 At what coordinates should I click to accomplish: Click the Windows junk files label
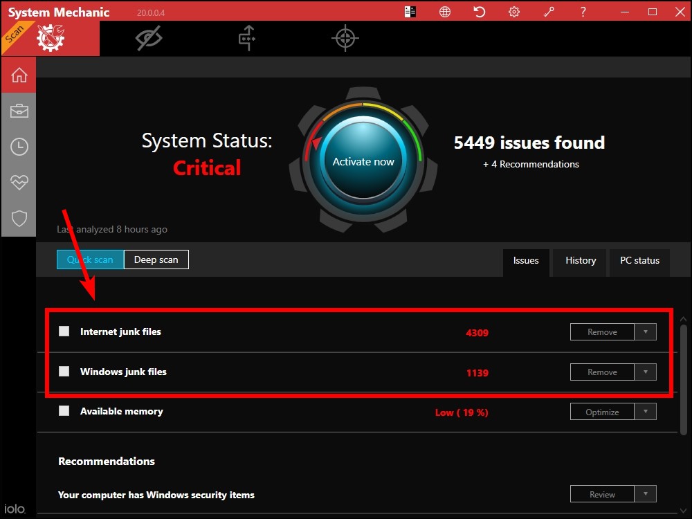click(x=123, y=372)
